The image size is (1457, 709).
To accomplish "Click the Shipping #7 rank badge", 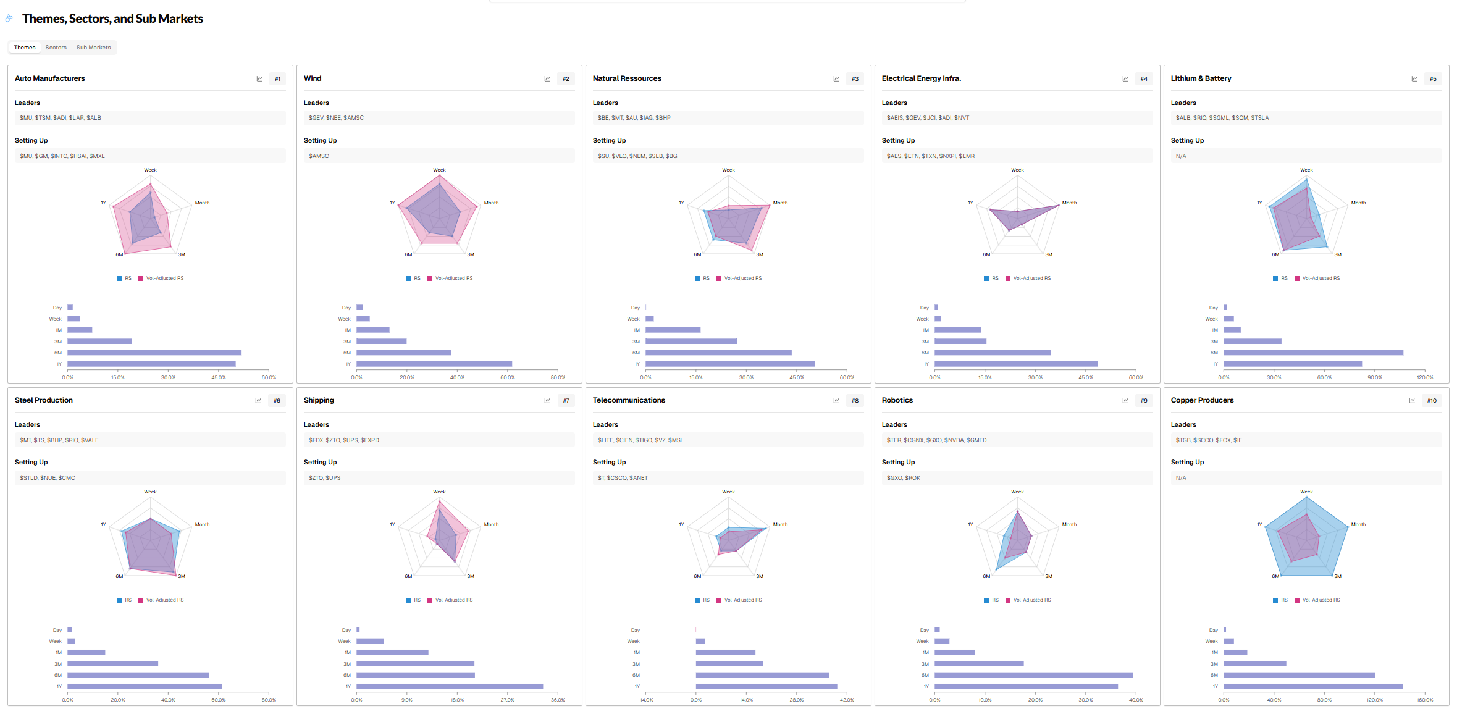I will point(566,401).
